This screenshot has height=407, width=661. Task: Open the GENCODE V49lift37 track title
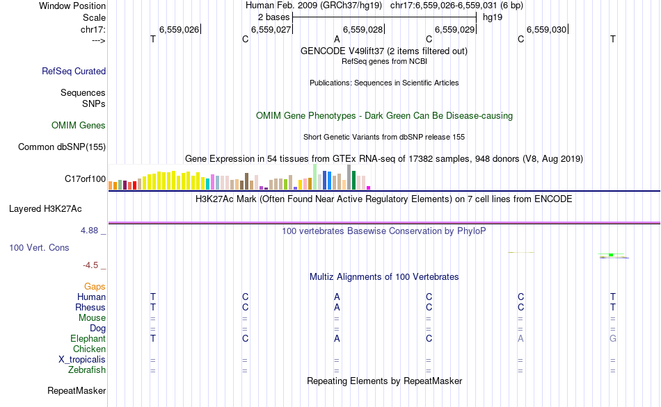383,51
